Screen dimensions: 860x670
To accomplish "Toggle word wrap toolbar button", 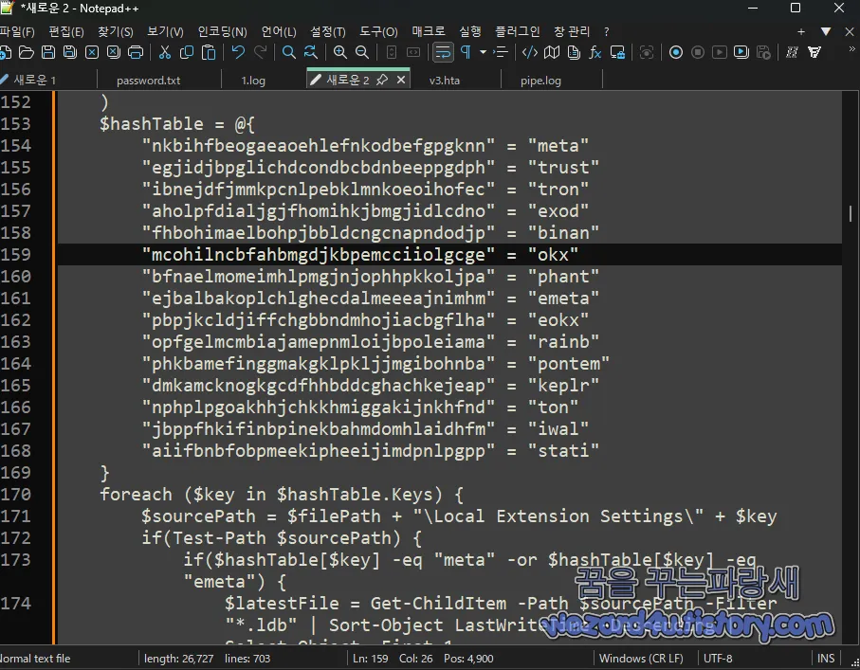I will coord(443,53).
